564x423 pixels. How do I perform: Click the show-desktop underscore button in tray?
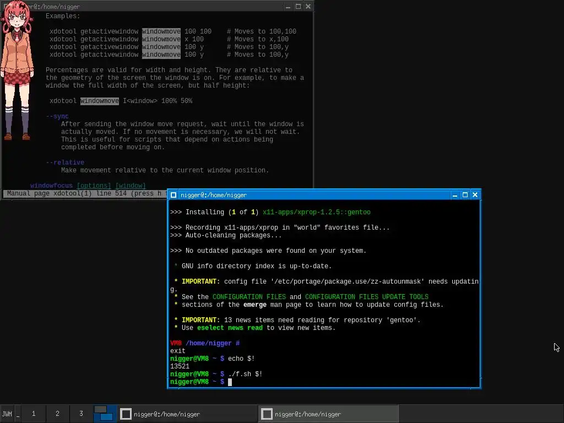(18, 414)
